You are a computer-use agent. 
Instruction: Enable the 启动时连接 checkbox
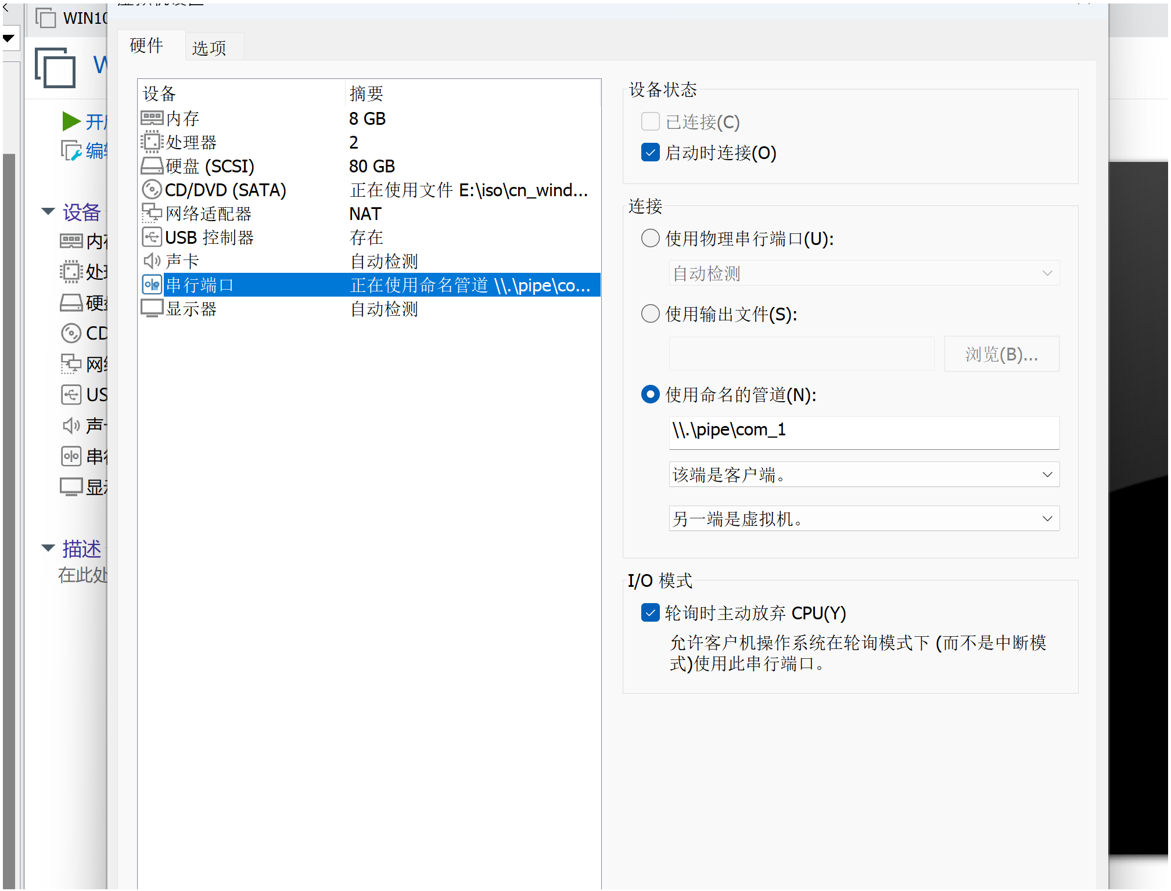tap(650, 152)
